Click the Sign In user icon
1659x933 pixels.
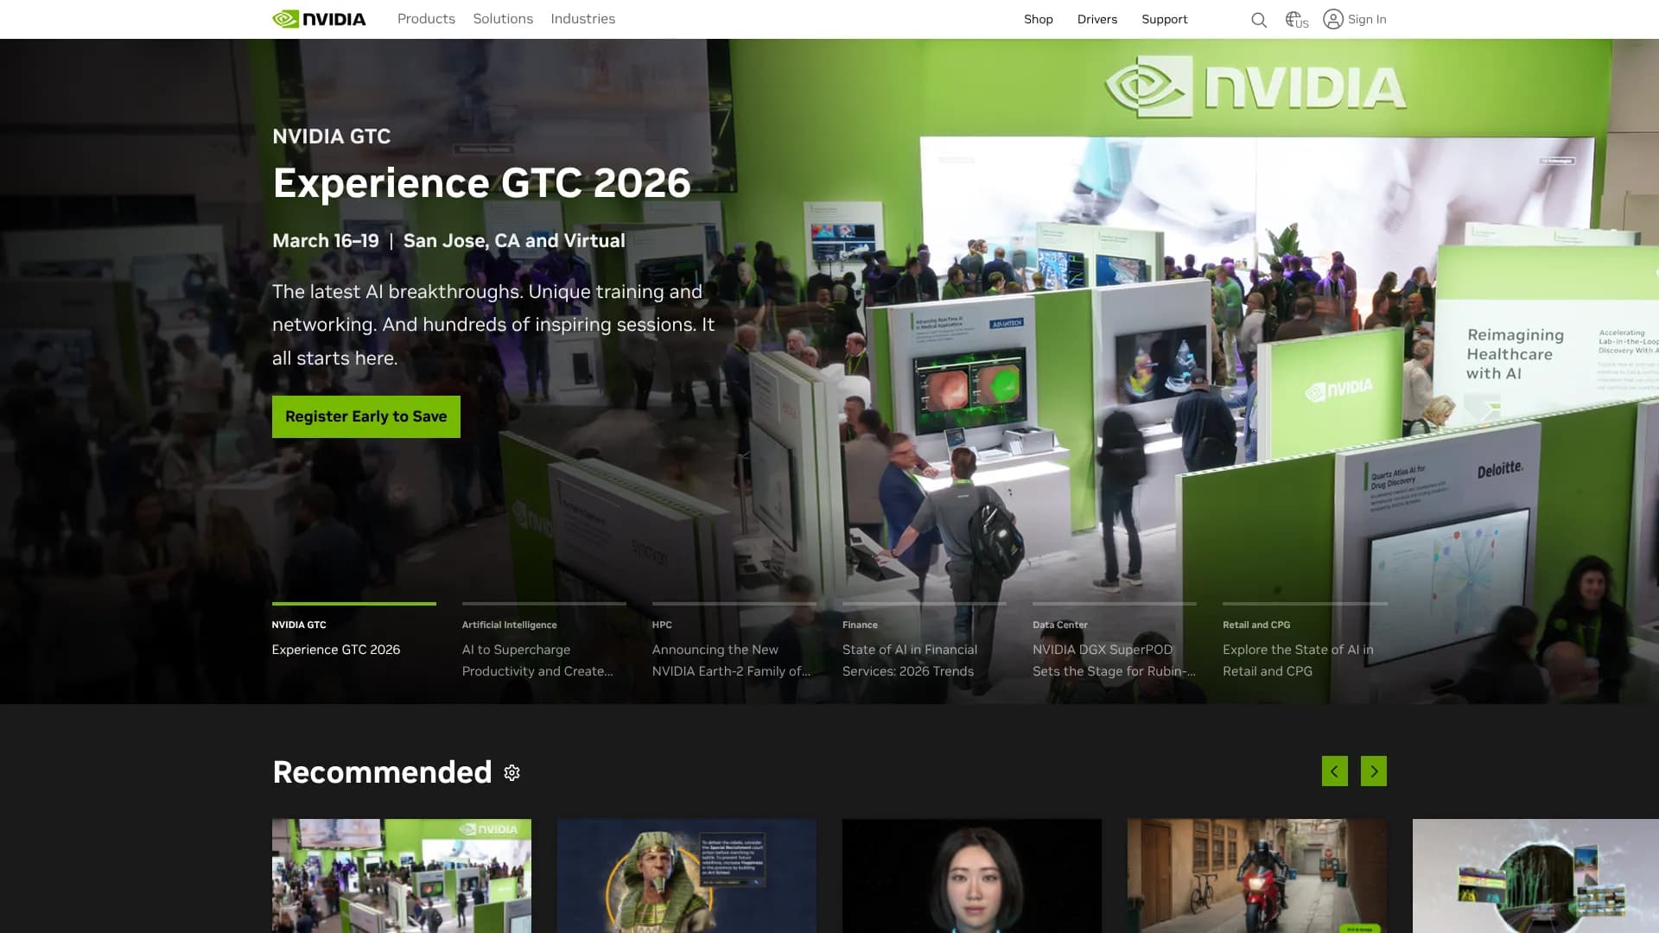click(x=1333, y=19)
